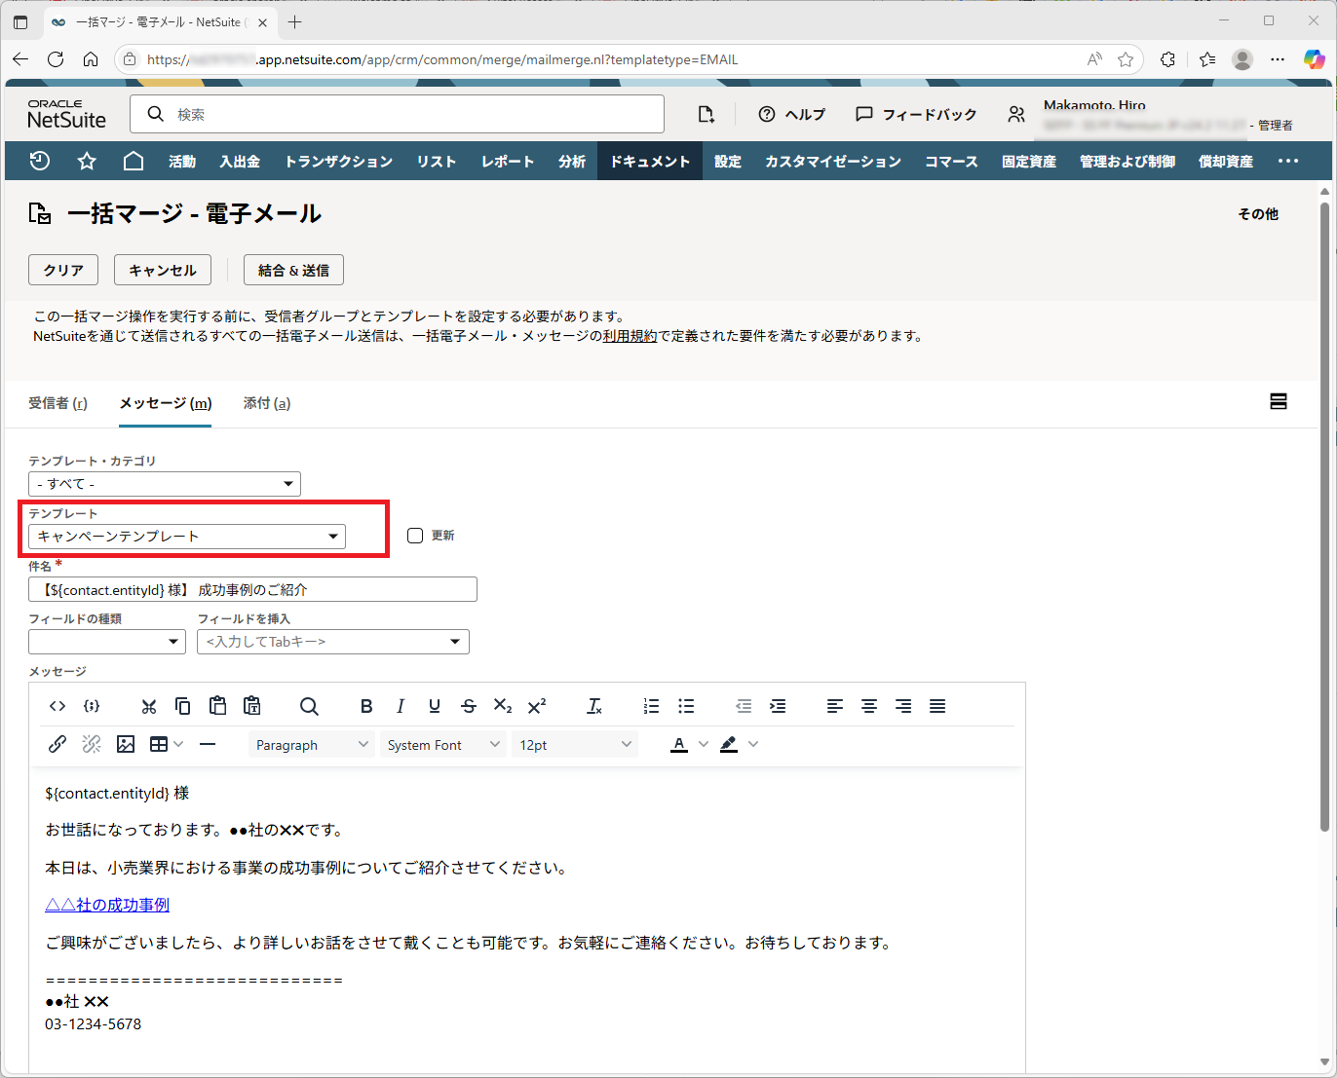Check the 更新 checkbox
Viewport: 1337px width, 1078px height.
pos(415,536)
